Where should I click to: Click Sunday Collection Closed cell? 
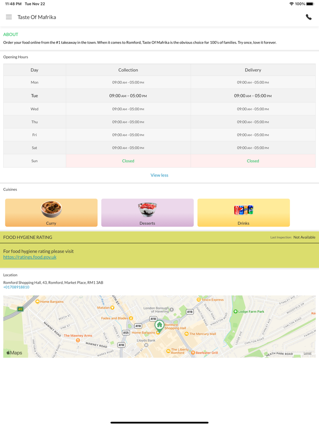(x=128, y=161)
